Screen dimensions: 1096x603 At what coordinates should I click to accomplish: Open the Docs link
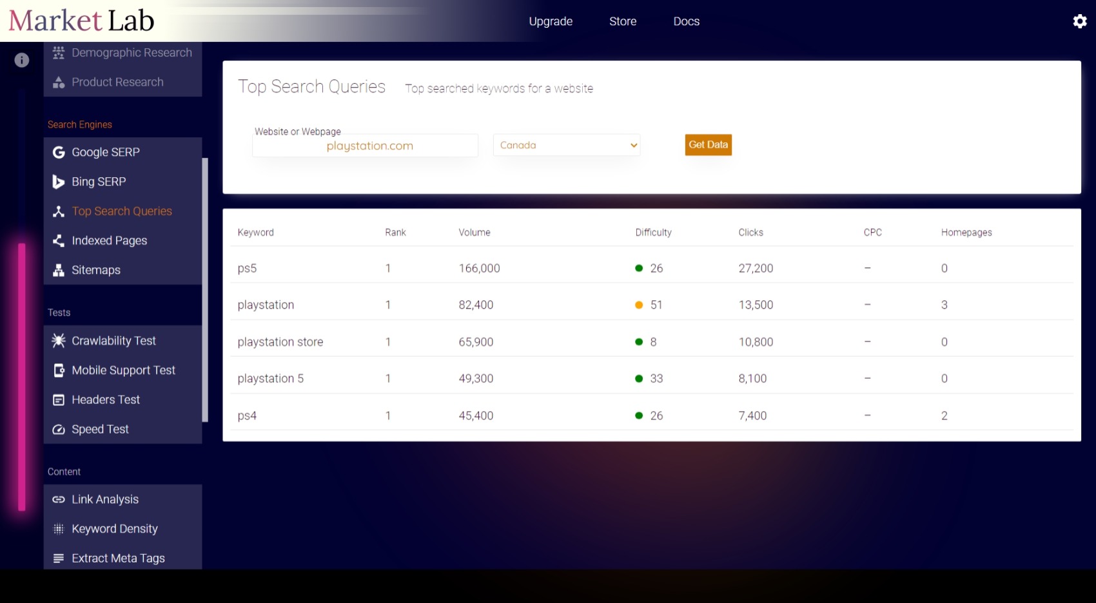pyautogui.click(x=687, y=21)
